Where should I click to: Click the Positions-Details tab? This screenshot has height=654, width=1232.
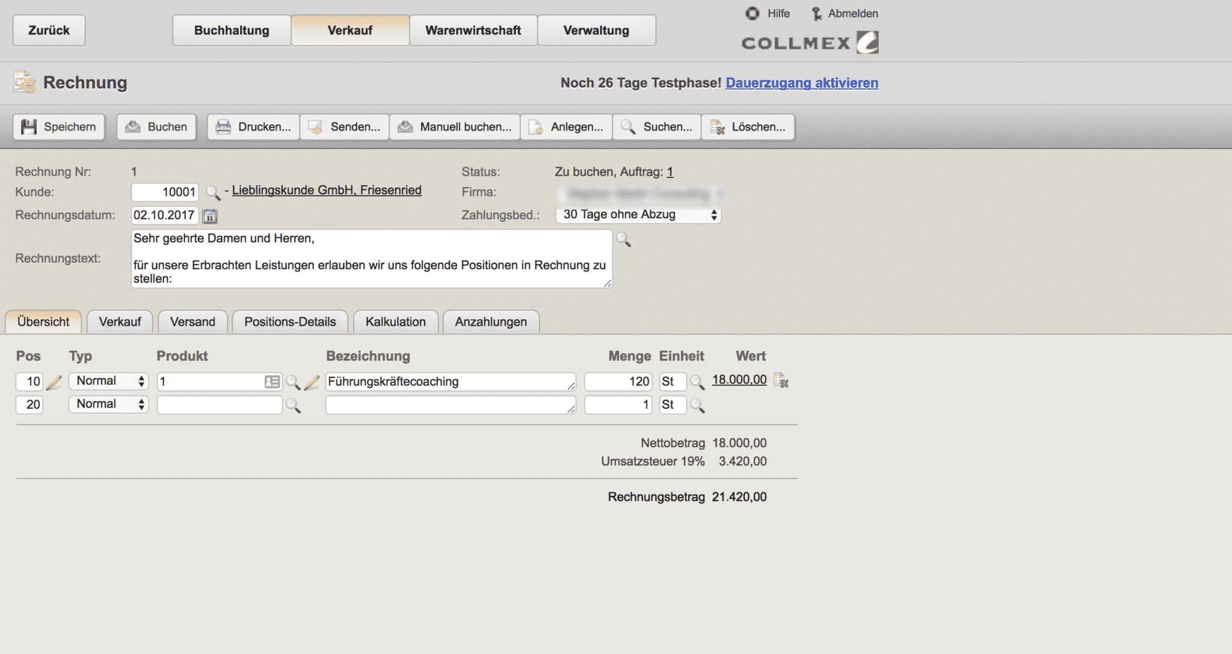click(290, 321)
